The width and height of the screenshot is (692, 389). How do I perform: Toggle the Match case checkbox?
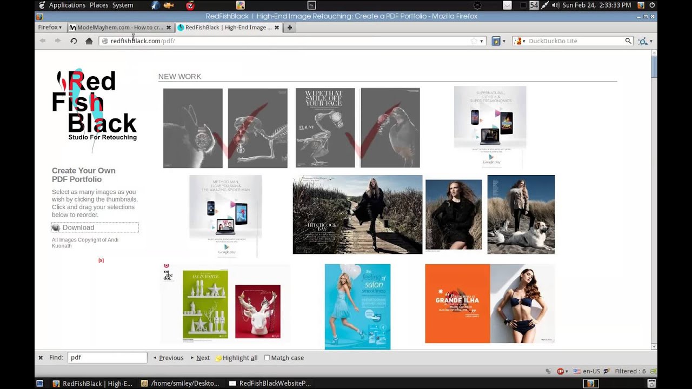click(x=267, y=358)
